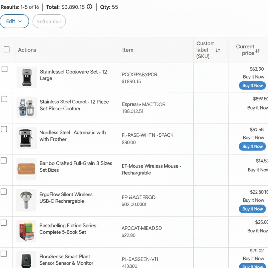Click the Nordless Steel espresso machine thumbnail
The width and height of the screenshot is (268, 268).
tap(26, 138)
